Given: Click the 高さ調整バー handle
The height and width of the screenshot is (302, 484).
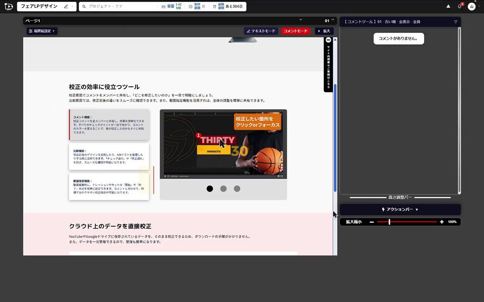Looking at the screenshot, I should (x=400, y=197).
